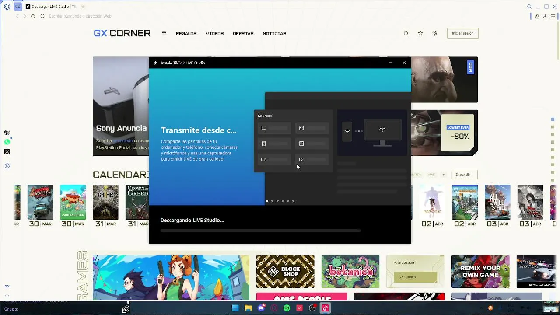560x315 pixels.
Task: Select the sixth carousel dot in installer
Action: click(293, 201)
